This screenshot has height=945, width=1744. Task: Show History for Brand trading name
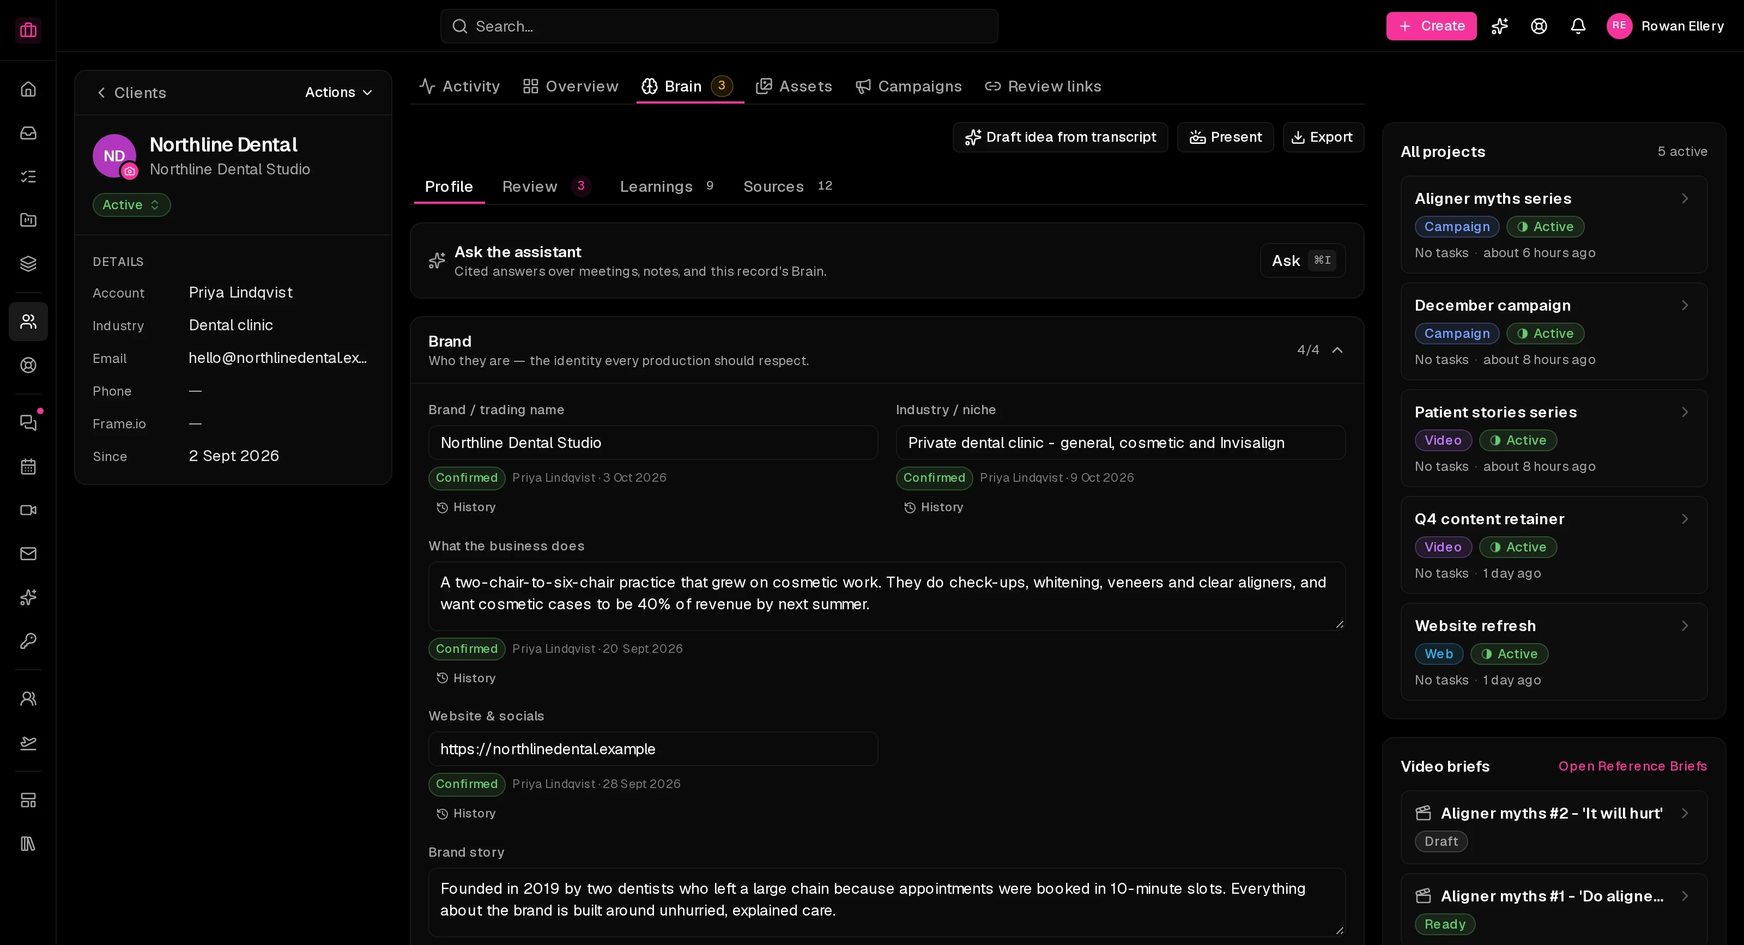(466, 507)
